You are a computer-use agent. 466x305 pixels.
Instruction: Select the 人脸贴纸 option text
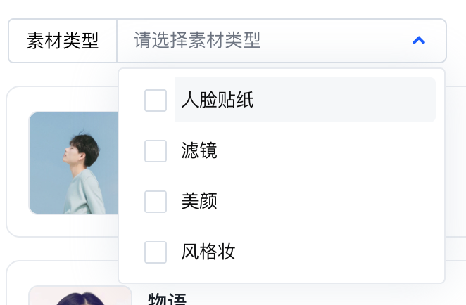click(x=217, y=100)
